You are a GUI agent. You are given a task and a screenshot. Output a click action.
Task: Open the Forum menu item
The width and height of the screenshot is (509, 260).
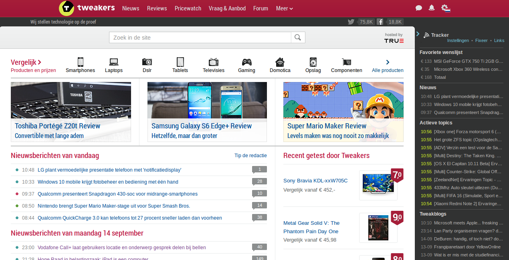click(261, 8)
